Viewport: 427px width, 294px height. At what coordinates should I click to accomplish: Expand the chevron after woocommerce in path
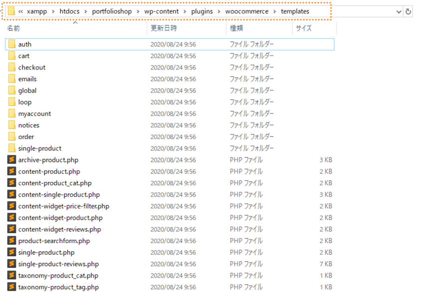(x=274, y=11)
